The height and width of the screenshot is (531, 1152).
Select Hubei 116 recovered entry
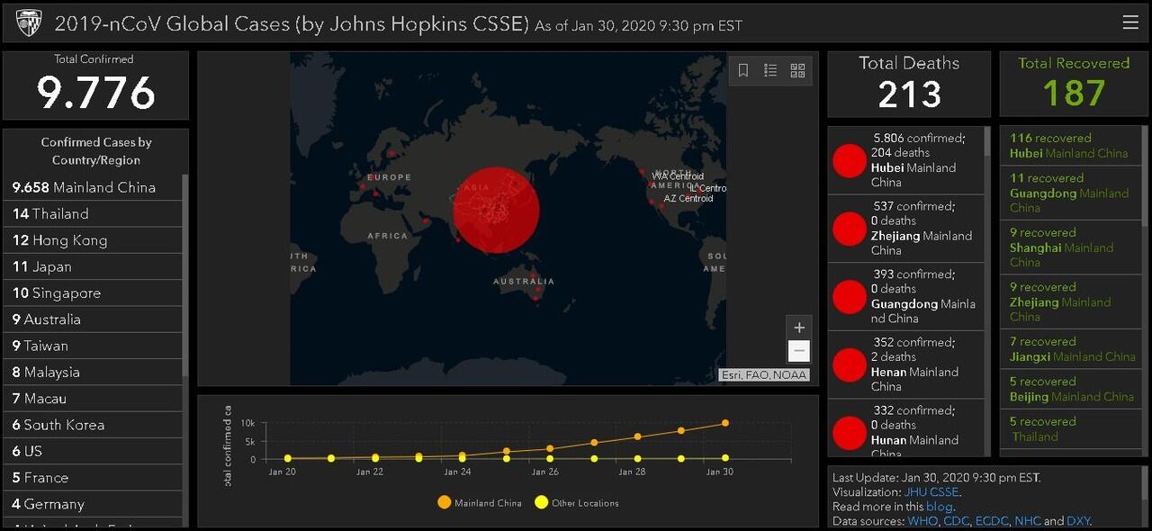[x=1070, y=146]
